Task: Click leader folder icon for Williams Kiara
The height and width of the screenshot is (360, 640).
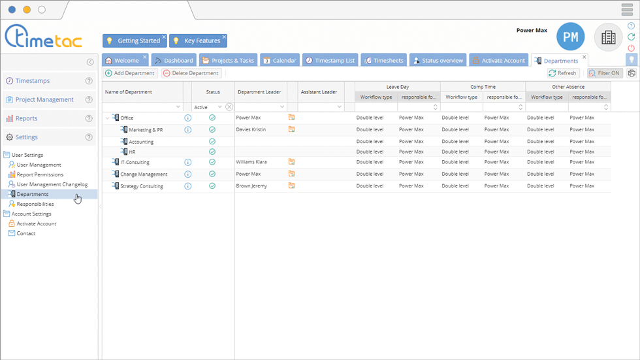Action: tap(291, 161)
